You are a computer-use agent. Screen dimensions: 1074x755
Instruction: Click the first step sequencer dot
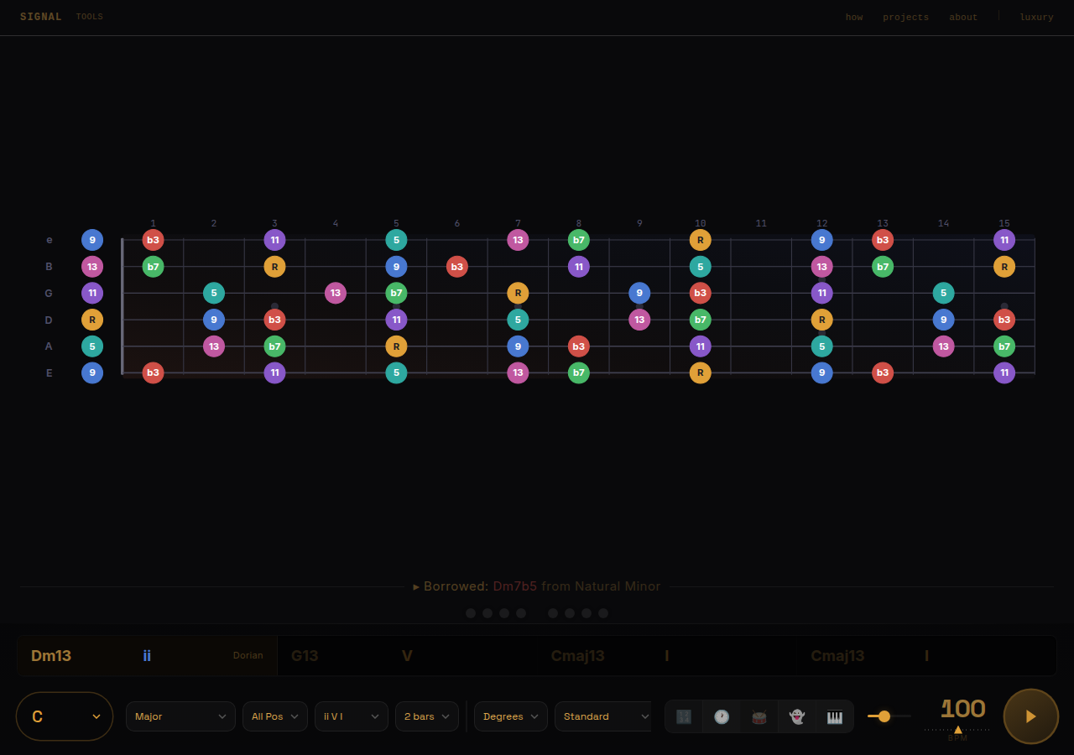471,613
